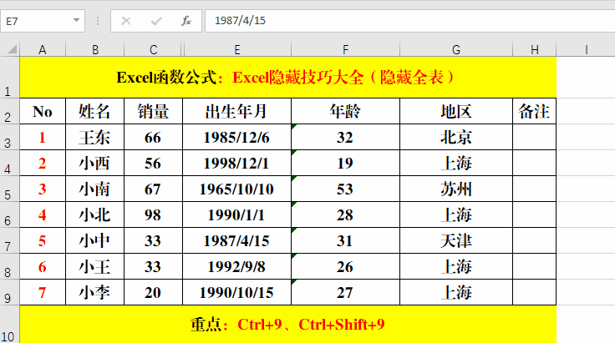Viewport: 615px width, 343px height.
Task: Click the date cell '1992/9/8'
Action: [237, 266]
